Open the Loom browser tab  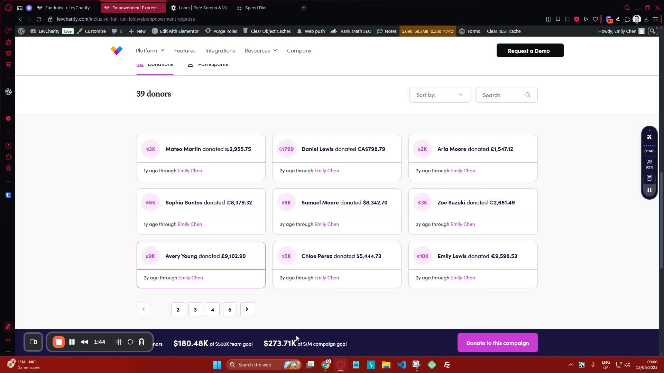coord(200,8)
